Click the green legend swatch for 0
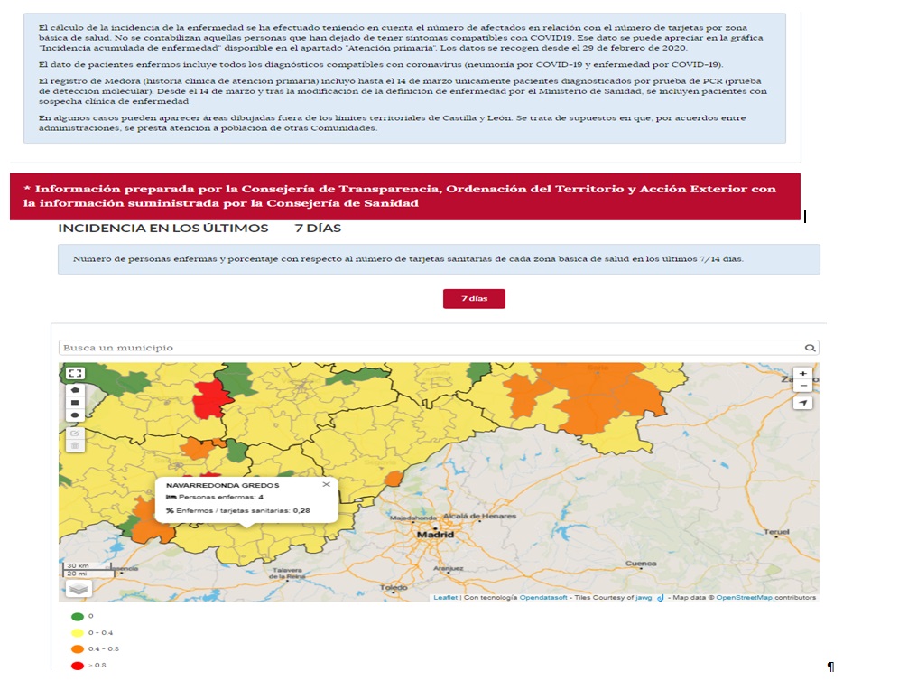Viewport: 908px width, 681px height. pos(77,616)
